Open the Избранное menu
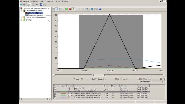Screen dimensions: 185x104 coord(49,1)
